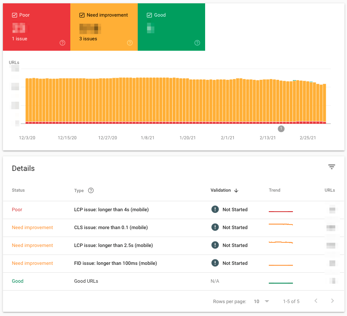
Task: Click the N/A validation cell
Action: point(215,281)
